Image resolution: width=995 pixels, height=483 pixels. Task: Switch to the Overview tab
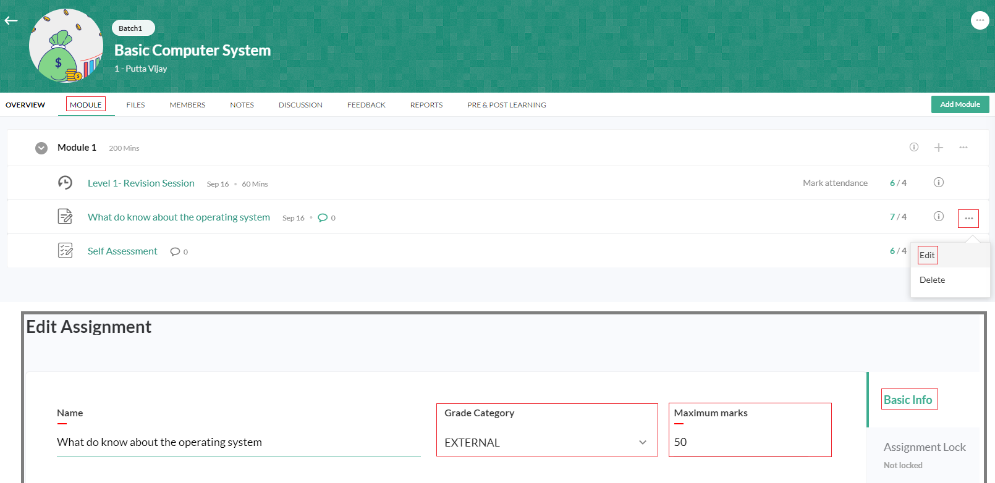25,105
